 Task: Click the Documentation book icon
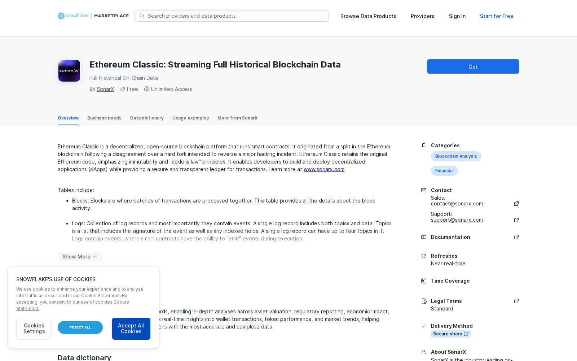pyautogui.click(x=424, y=237)
